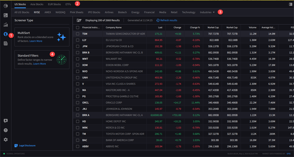Open the table grid icon in sidebar

6,43
